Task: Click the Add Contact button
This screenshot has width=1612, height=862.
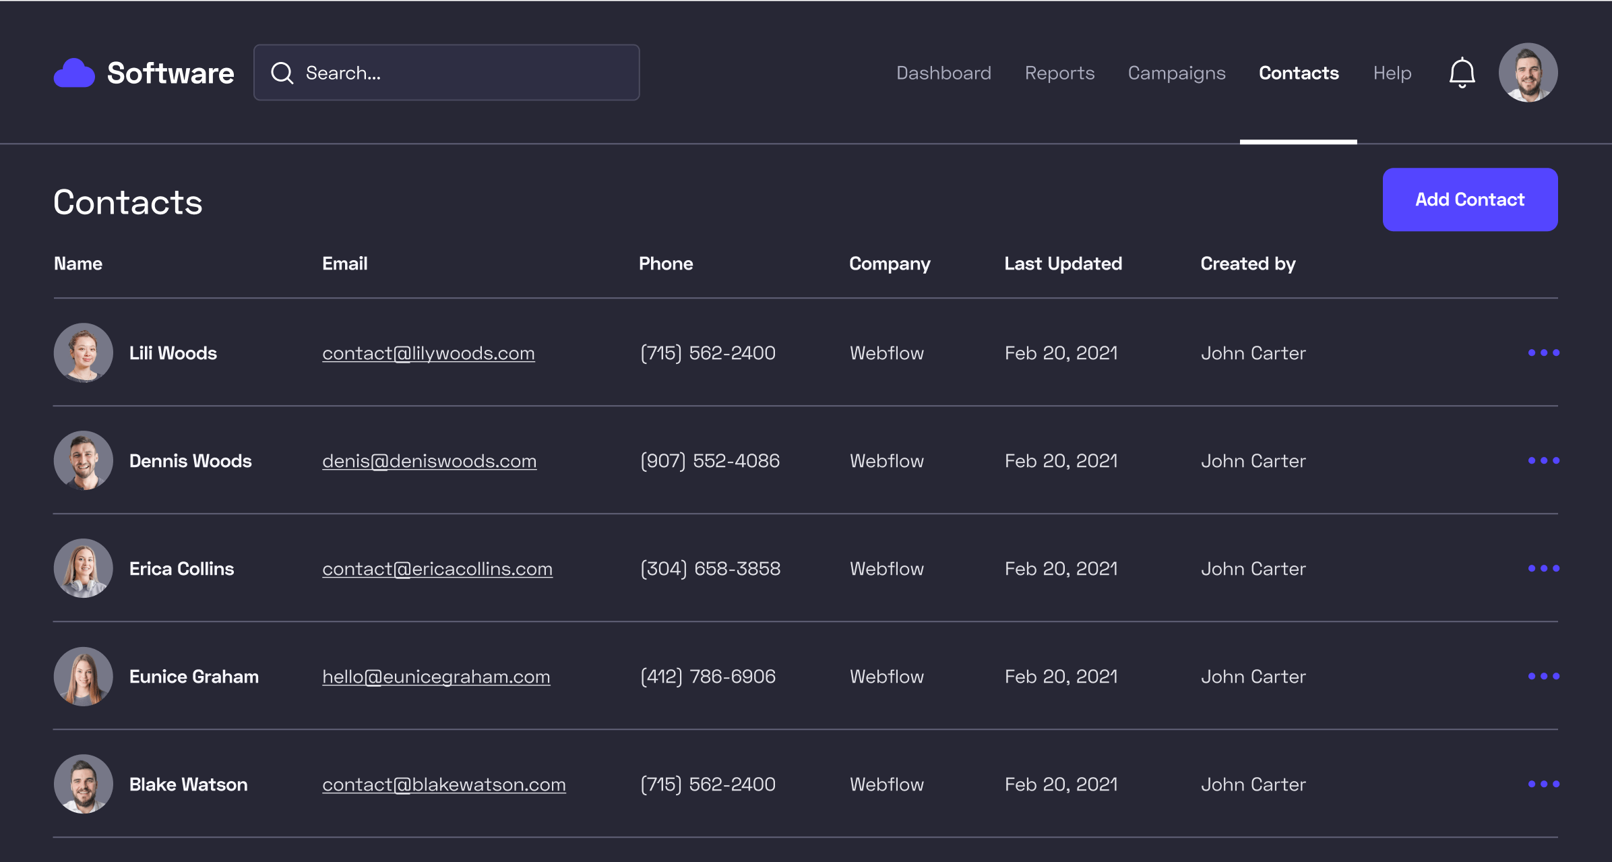Action: pyautogui.click(x=1470, y=199)
